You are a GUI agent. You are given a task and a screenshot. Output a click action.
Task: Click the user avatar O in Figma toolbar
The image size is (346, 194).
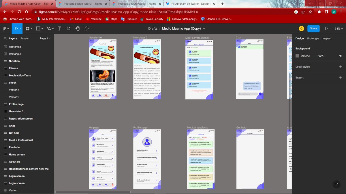(x=301, y=28)
